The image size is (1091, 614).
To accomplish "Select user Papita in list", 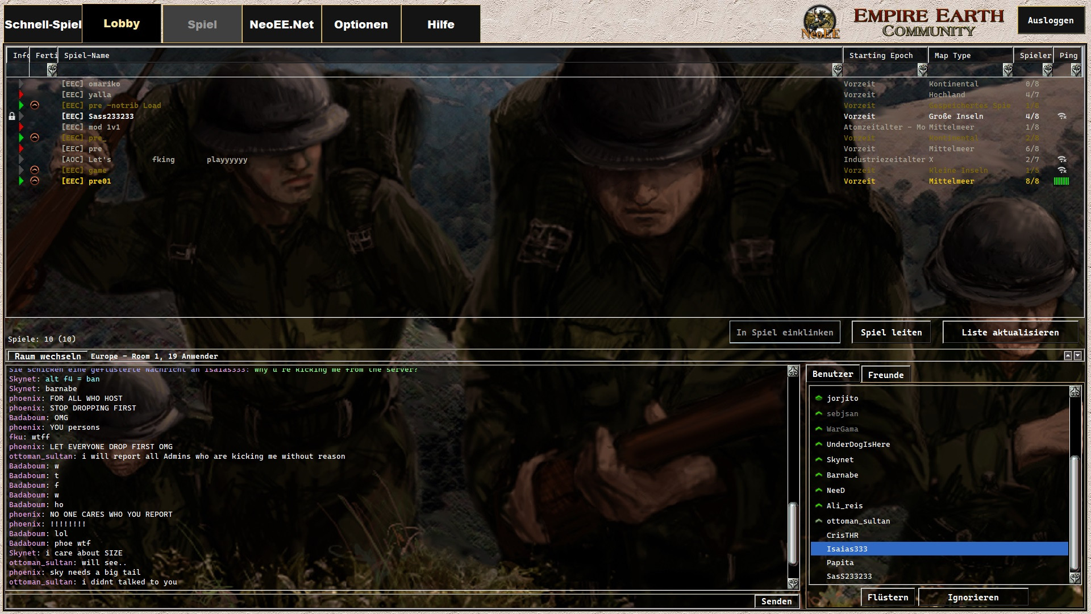I will click(940, 562).
